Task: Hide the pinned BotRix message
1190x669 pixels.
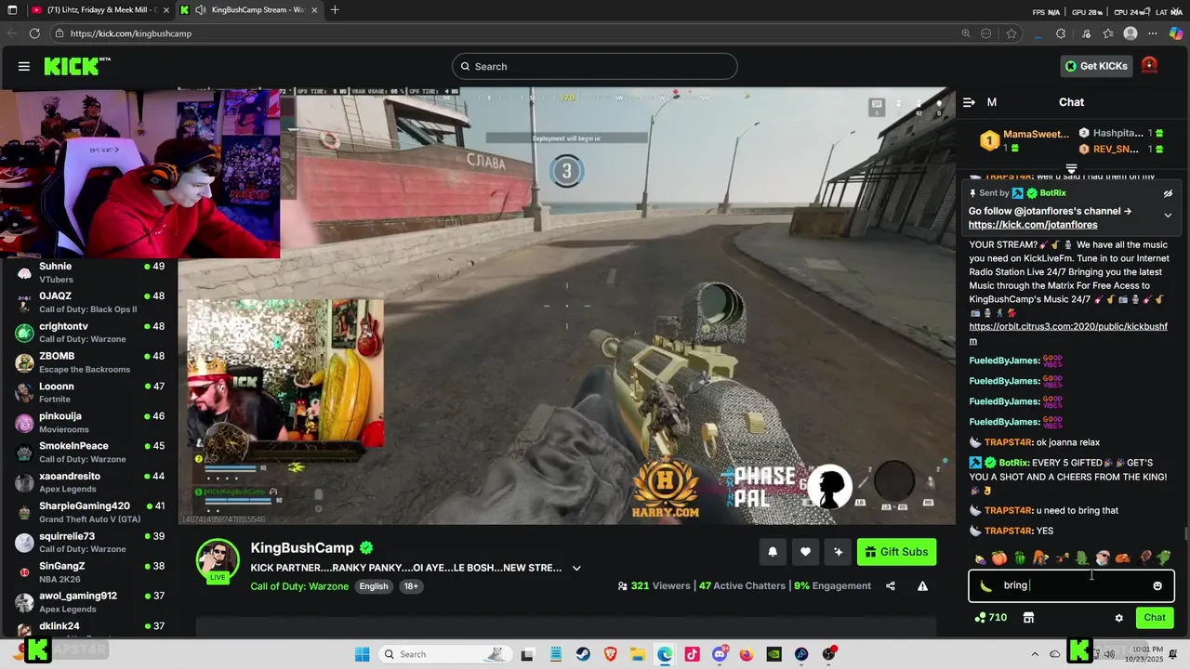Action: [x=1168, y=193]
